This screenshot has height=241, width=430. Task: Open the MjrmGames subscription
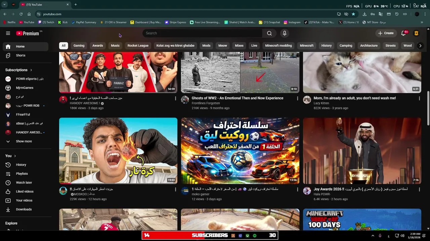click(x=26, y=88)
